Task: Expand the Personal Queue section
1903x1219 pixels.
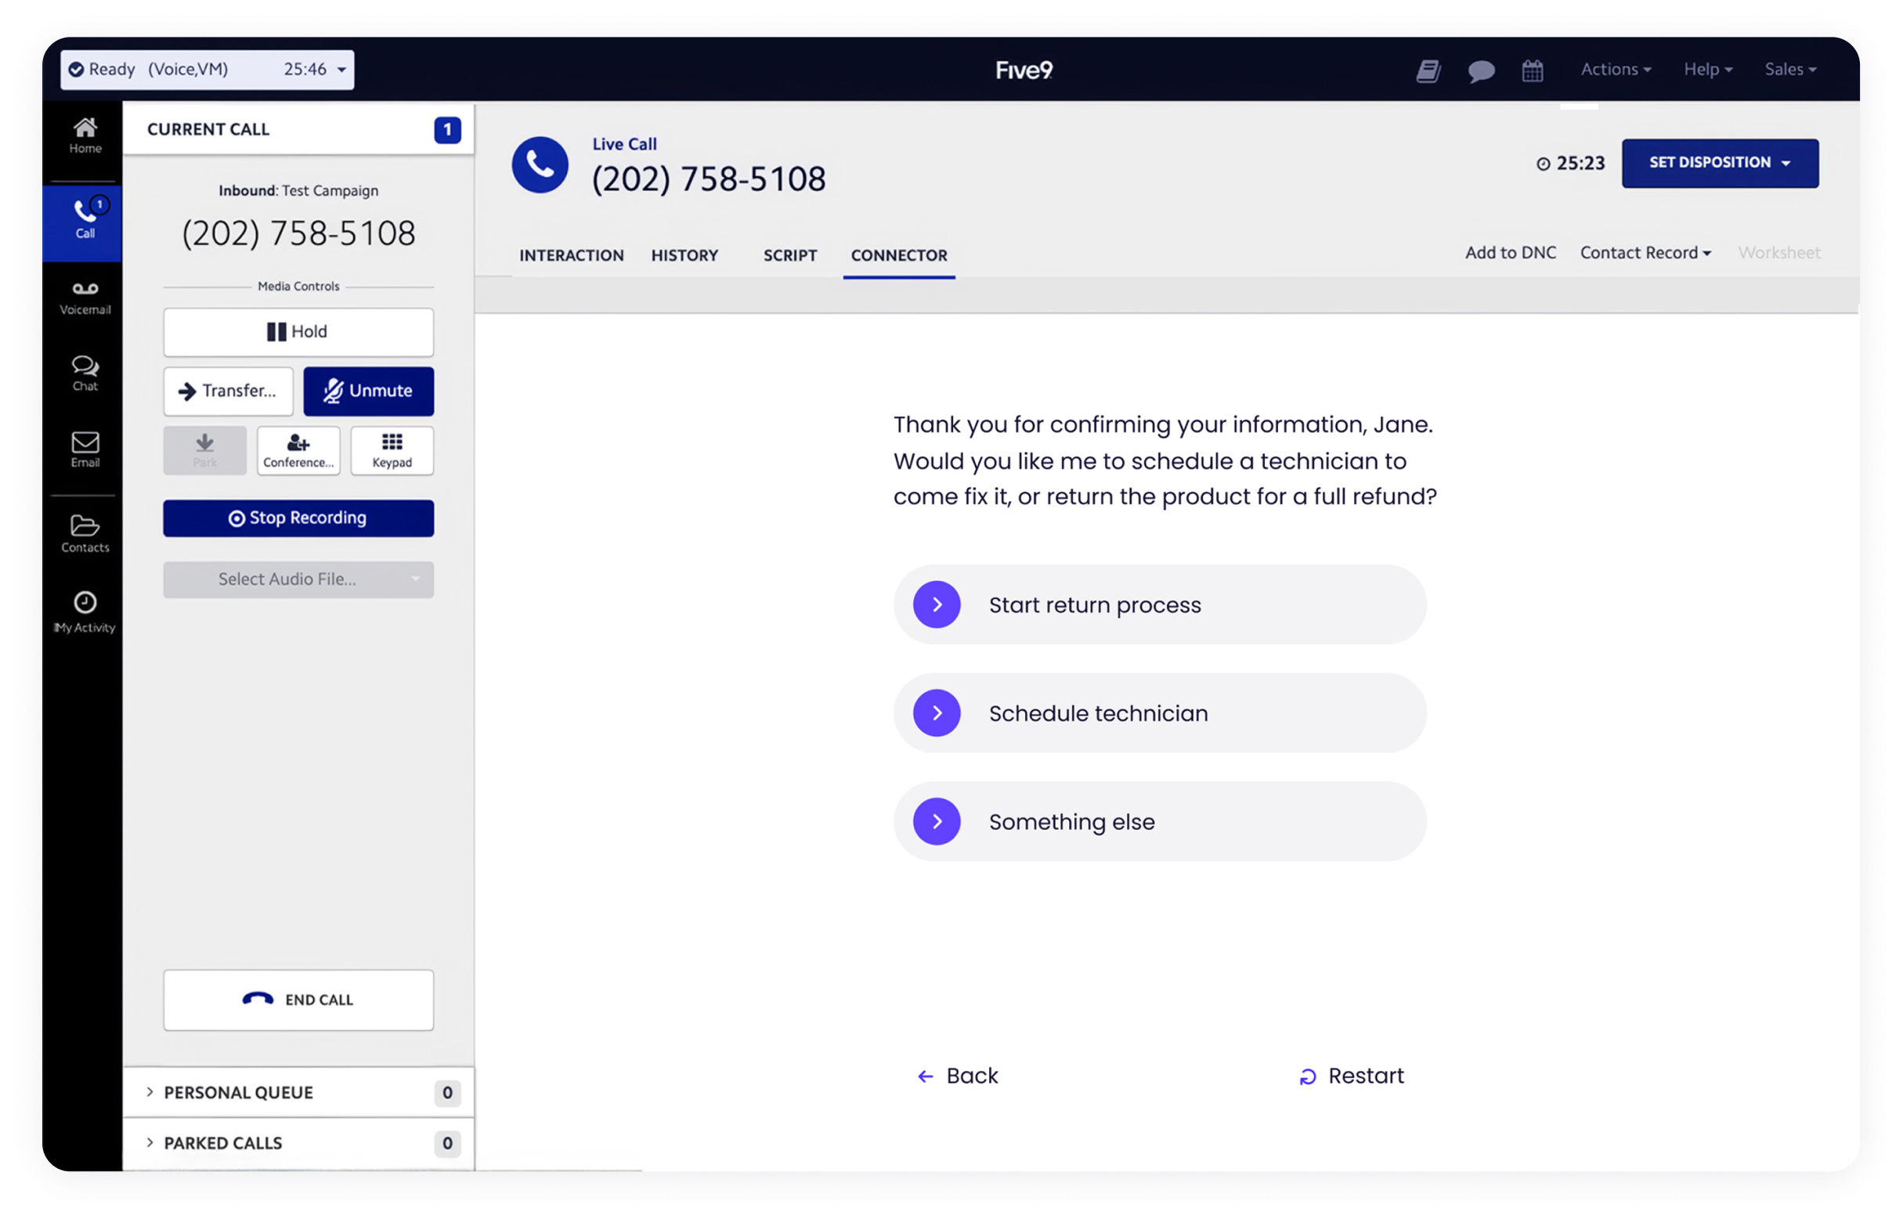Action: coord(238,1092)
